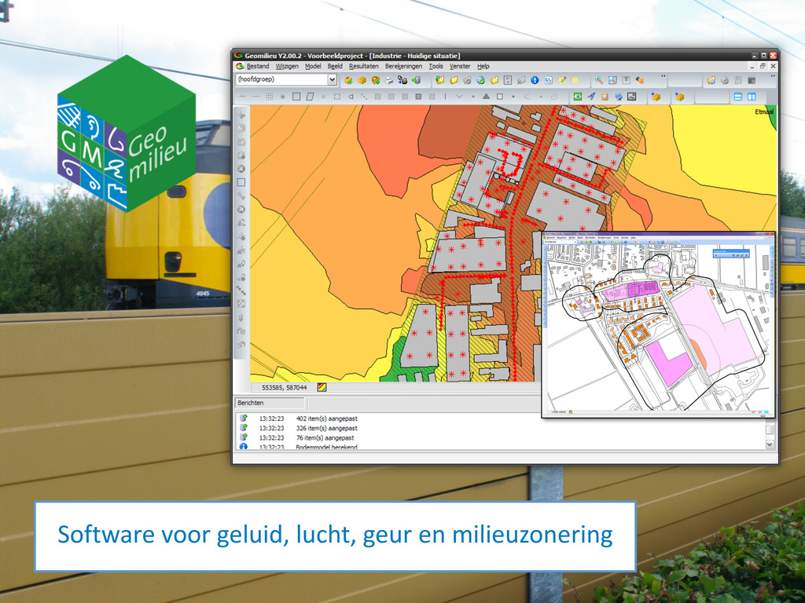Click the plain yellow box icon

(x=362, y=80)
